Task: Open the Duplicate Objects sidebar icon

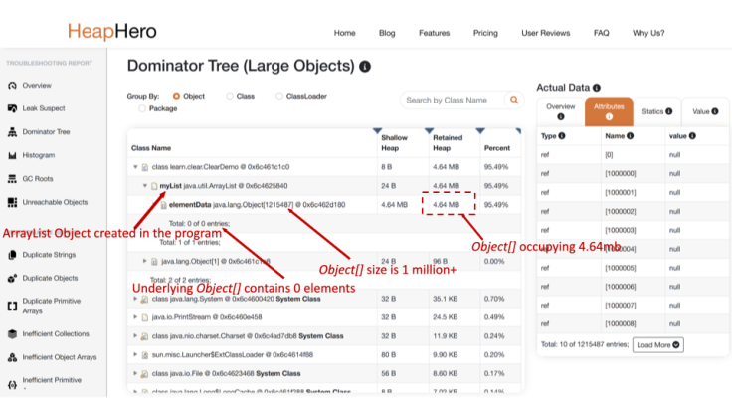Action: [x=13, y=278]
